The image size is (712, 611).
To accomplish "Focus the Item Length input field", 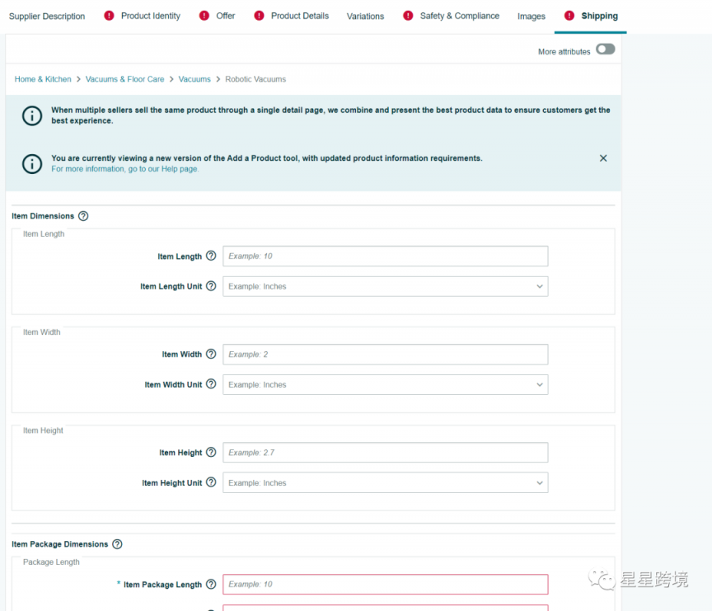I will [385, 256].
